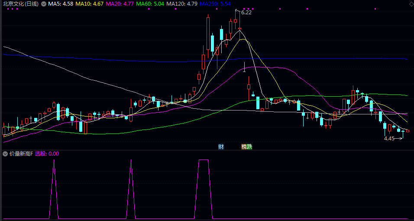Click the 跌 event marker icon

(x=249, y=146)
